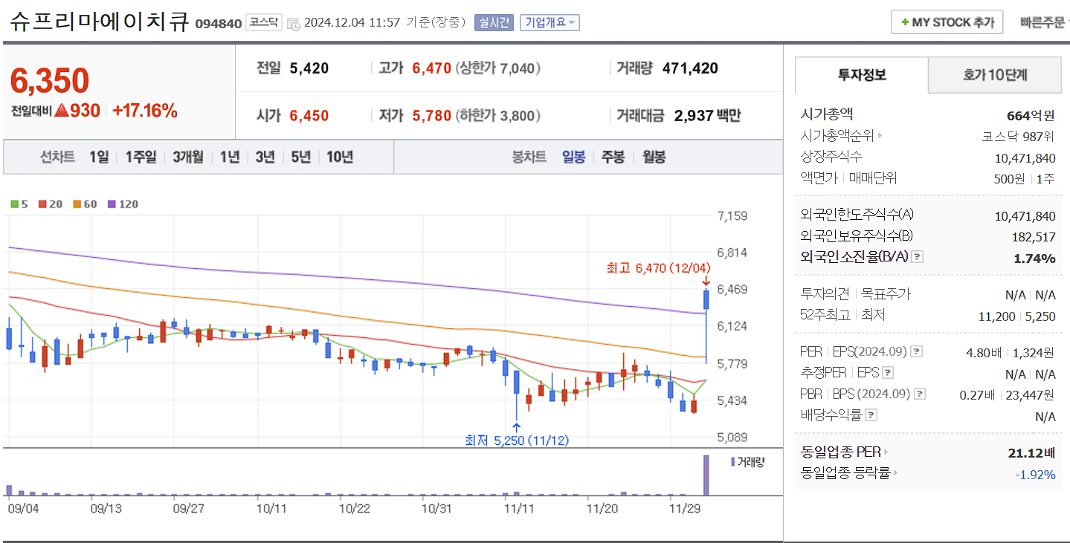
Task: Open the 배당수익률 help question-mark icon
Action: point(871,415)
